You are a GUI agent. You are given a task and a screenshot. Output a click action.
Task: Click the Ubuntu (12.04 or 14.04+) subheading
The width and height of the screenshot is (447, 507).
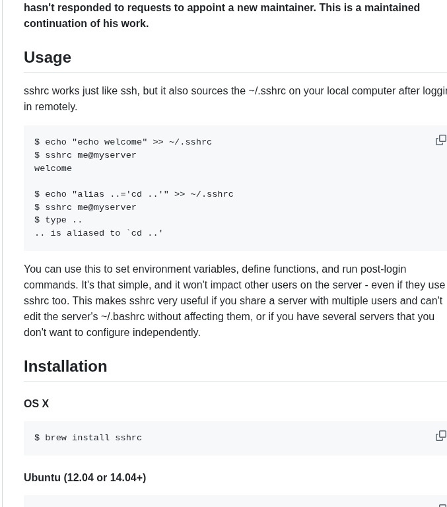85,477
